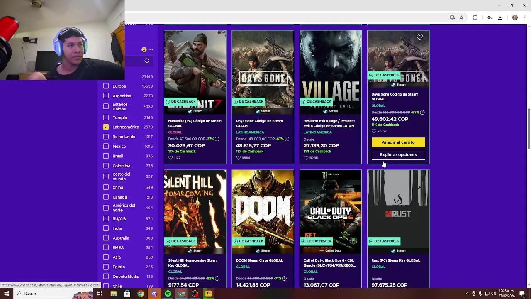Viewport: 531px width, 299px height.
Task: Click the info icon beside Days Gone LATAM -67%
Action: click(287, 139)
